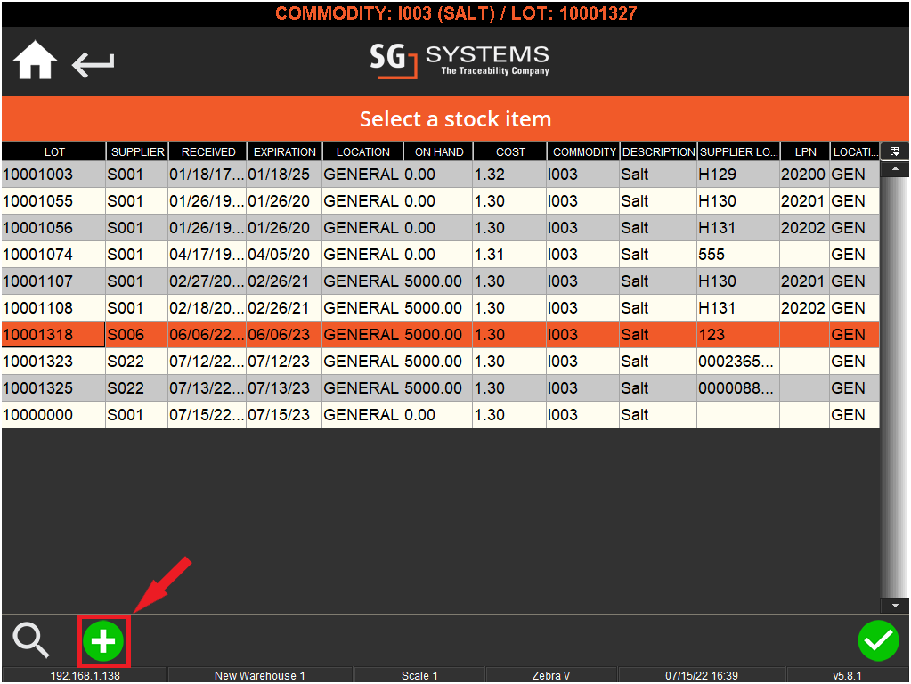Screen dimensions: 911x684
Task: Open the search magnifier icon
Action: pyautogui.click(x=31, y=640)
